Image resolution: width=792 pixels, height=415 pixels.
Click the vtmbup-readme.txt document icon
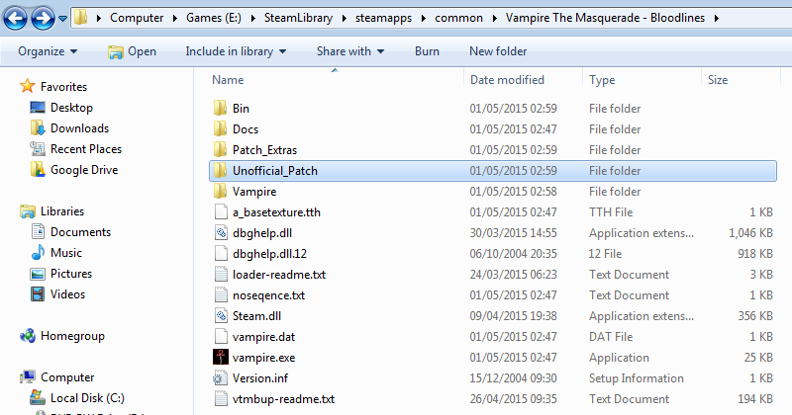[221, 398]
